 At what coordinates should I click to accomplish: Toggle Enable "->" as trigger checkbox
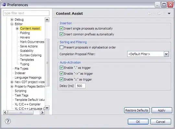coord(61,73)
